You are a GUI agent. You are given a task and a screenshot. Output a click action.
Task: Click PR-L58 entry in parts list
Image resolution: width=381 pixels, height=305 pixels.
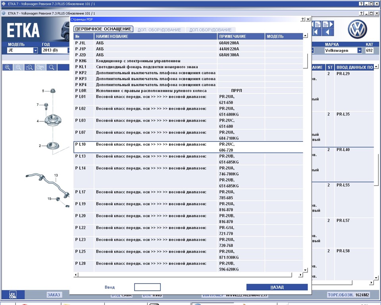[x=343, y=251]
